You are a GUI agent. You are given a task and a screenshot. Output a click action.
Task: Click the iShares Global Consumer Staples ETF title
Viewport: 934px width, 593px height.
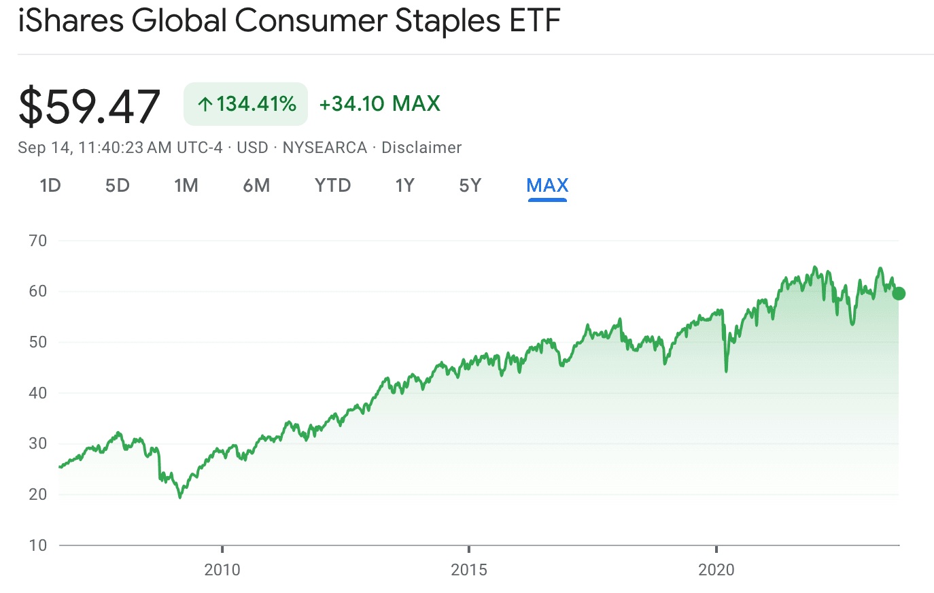pos(289,20)
